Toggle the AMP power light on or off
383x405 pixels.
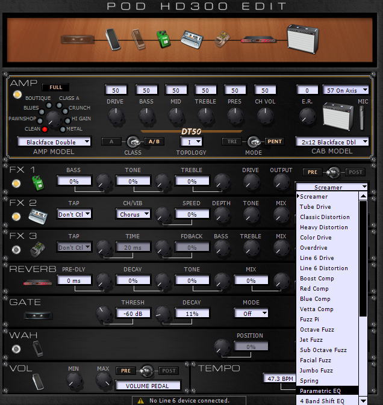(17, 94)
